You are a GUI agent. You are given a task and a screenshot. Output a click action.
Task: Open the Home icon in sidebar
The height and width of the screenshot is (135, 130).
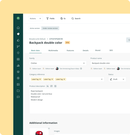click(x=18, y=28)
